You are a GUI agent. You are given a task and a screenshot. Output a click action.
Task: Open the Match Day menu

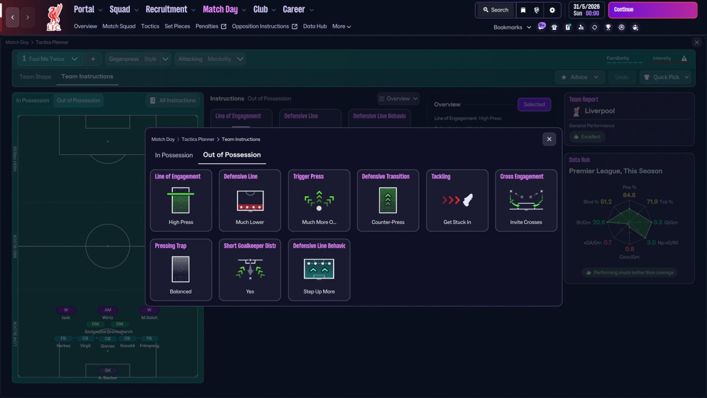tap(224, 9)
